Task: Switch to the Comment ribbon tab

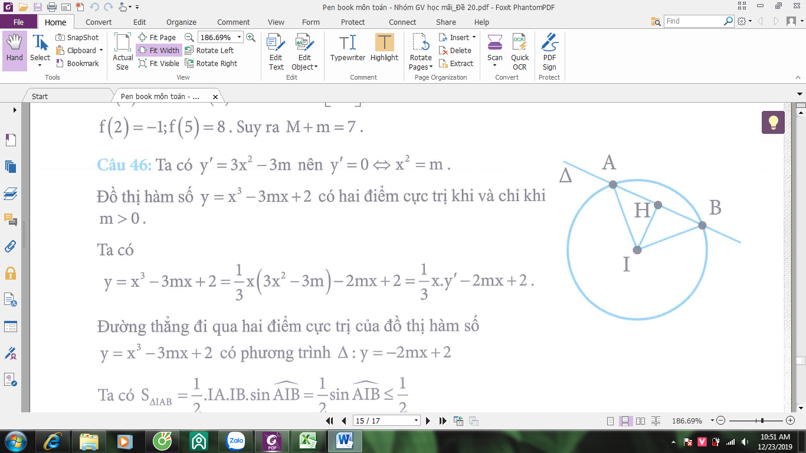Action: click(233, 22)
